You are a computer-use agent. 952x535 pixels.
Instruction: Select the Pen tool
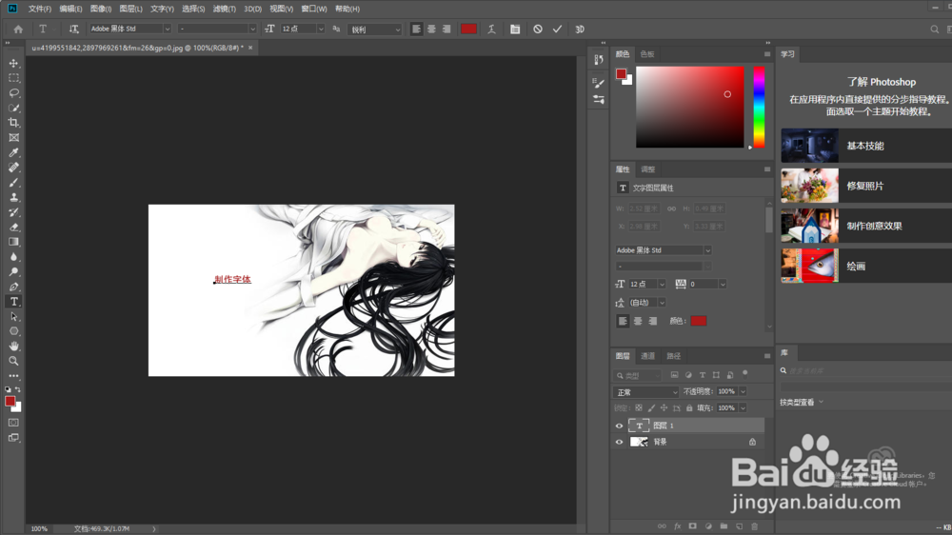[13, 287]
